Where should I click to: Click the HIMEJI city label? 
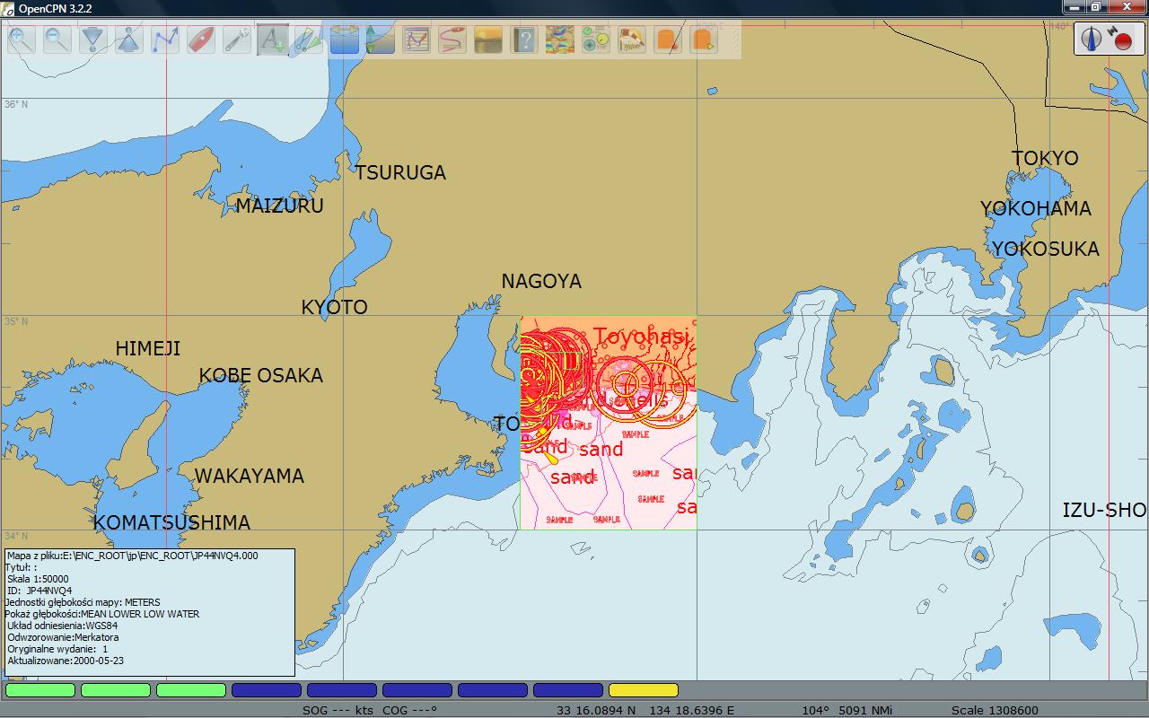coord(148,349)
